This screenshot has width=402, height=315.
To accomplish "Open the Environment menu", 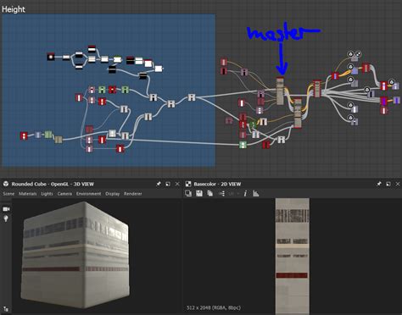I will tap(88, 194).
